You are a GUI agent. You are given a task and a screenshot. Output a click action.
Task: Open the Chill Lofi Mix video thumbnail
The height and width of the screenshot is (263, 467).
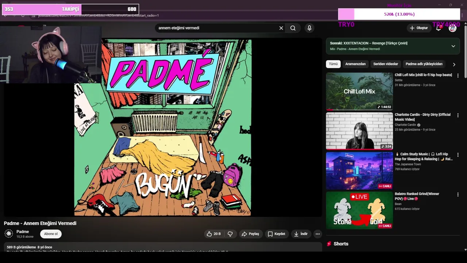(359, 91)
